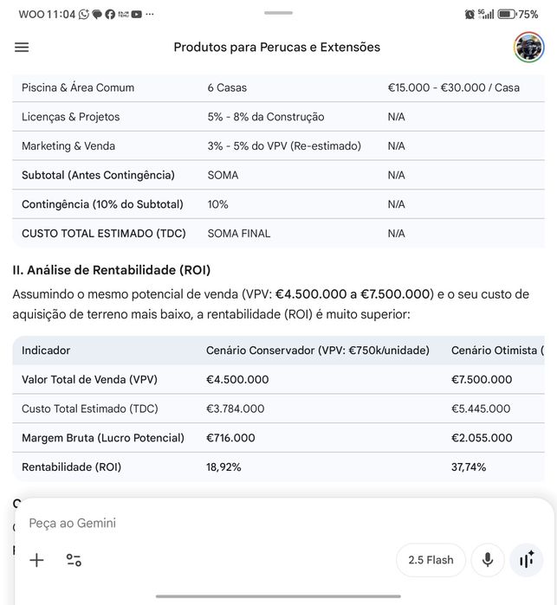
Task: Tap the Análise de Rentabilidade (ROI) heading
Action: [112, 270]
